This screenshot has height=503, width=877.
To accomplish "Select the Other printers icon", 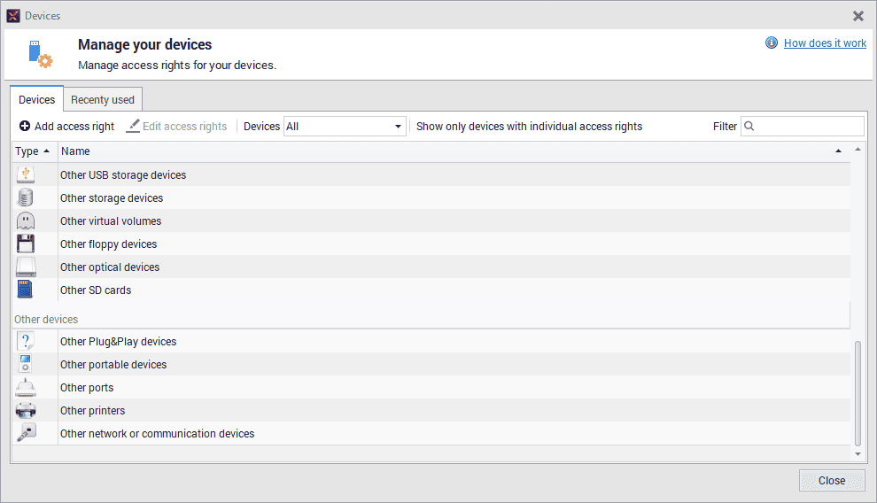I will [26, 411].
